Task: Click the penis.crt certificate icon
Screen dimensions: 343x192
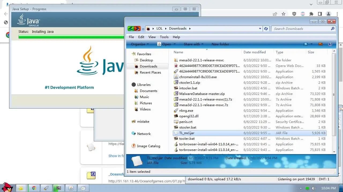Action: click(176, 122)
